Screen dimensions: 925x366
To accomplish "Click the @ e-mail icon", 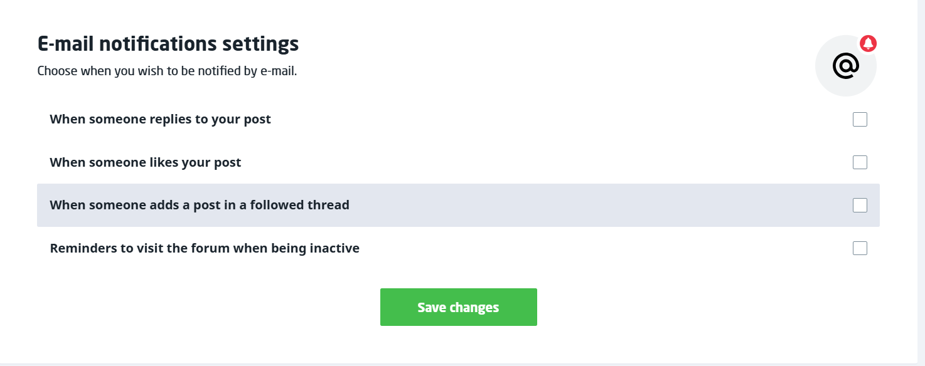I will click(845, 66).
